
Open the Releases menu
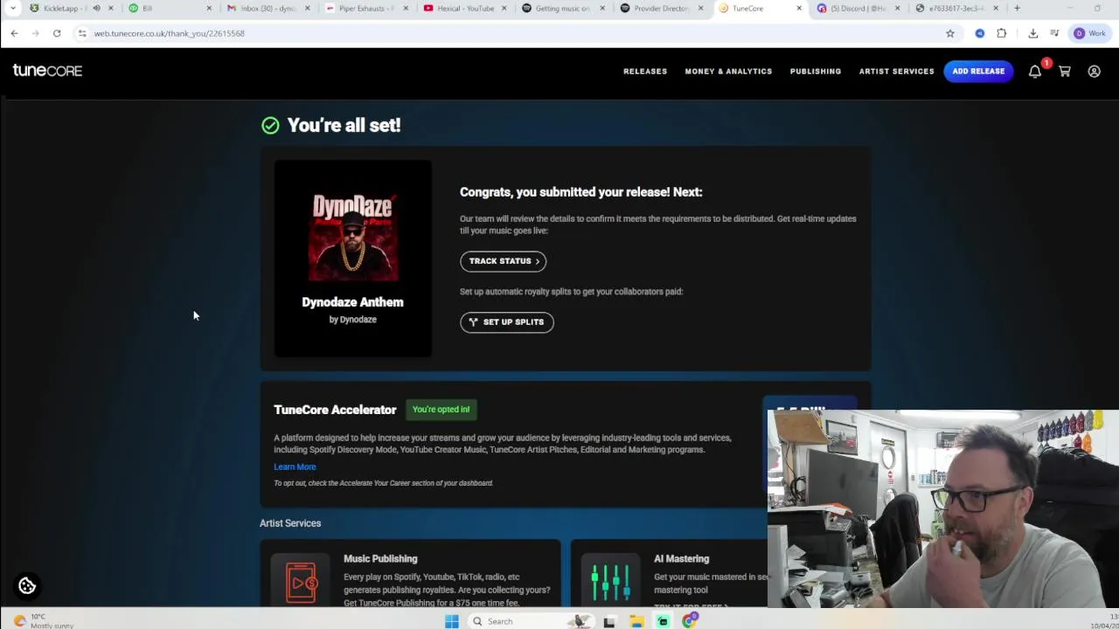[645, 72]
